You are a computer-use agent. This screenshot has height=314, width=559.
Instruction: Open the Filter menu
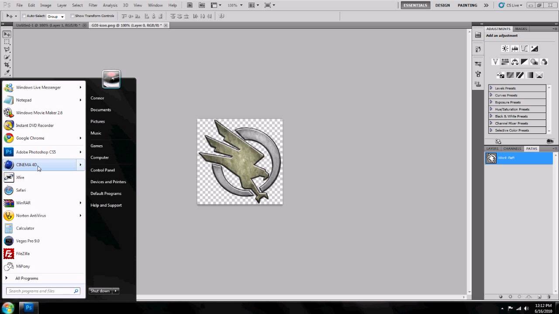pos(93,5)
